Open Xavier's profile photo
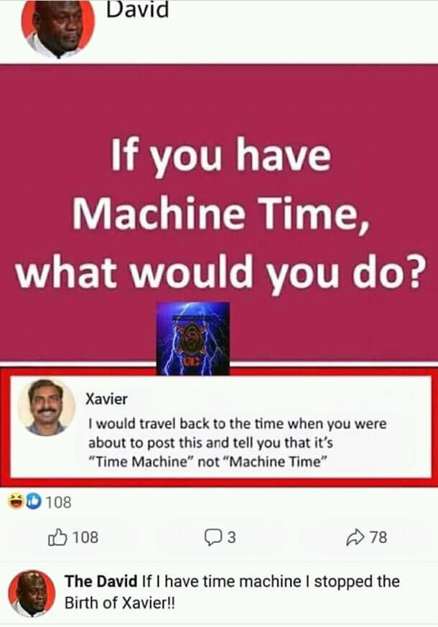 tap(47, 407)
